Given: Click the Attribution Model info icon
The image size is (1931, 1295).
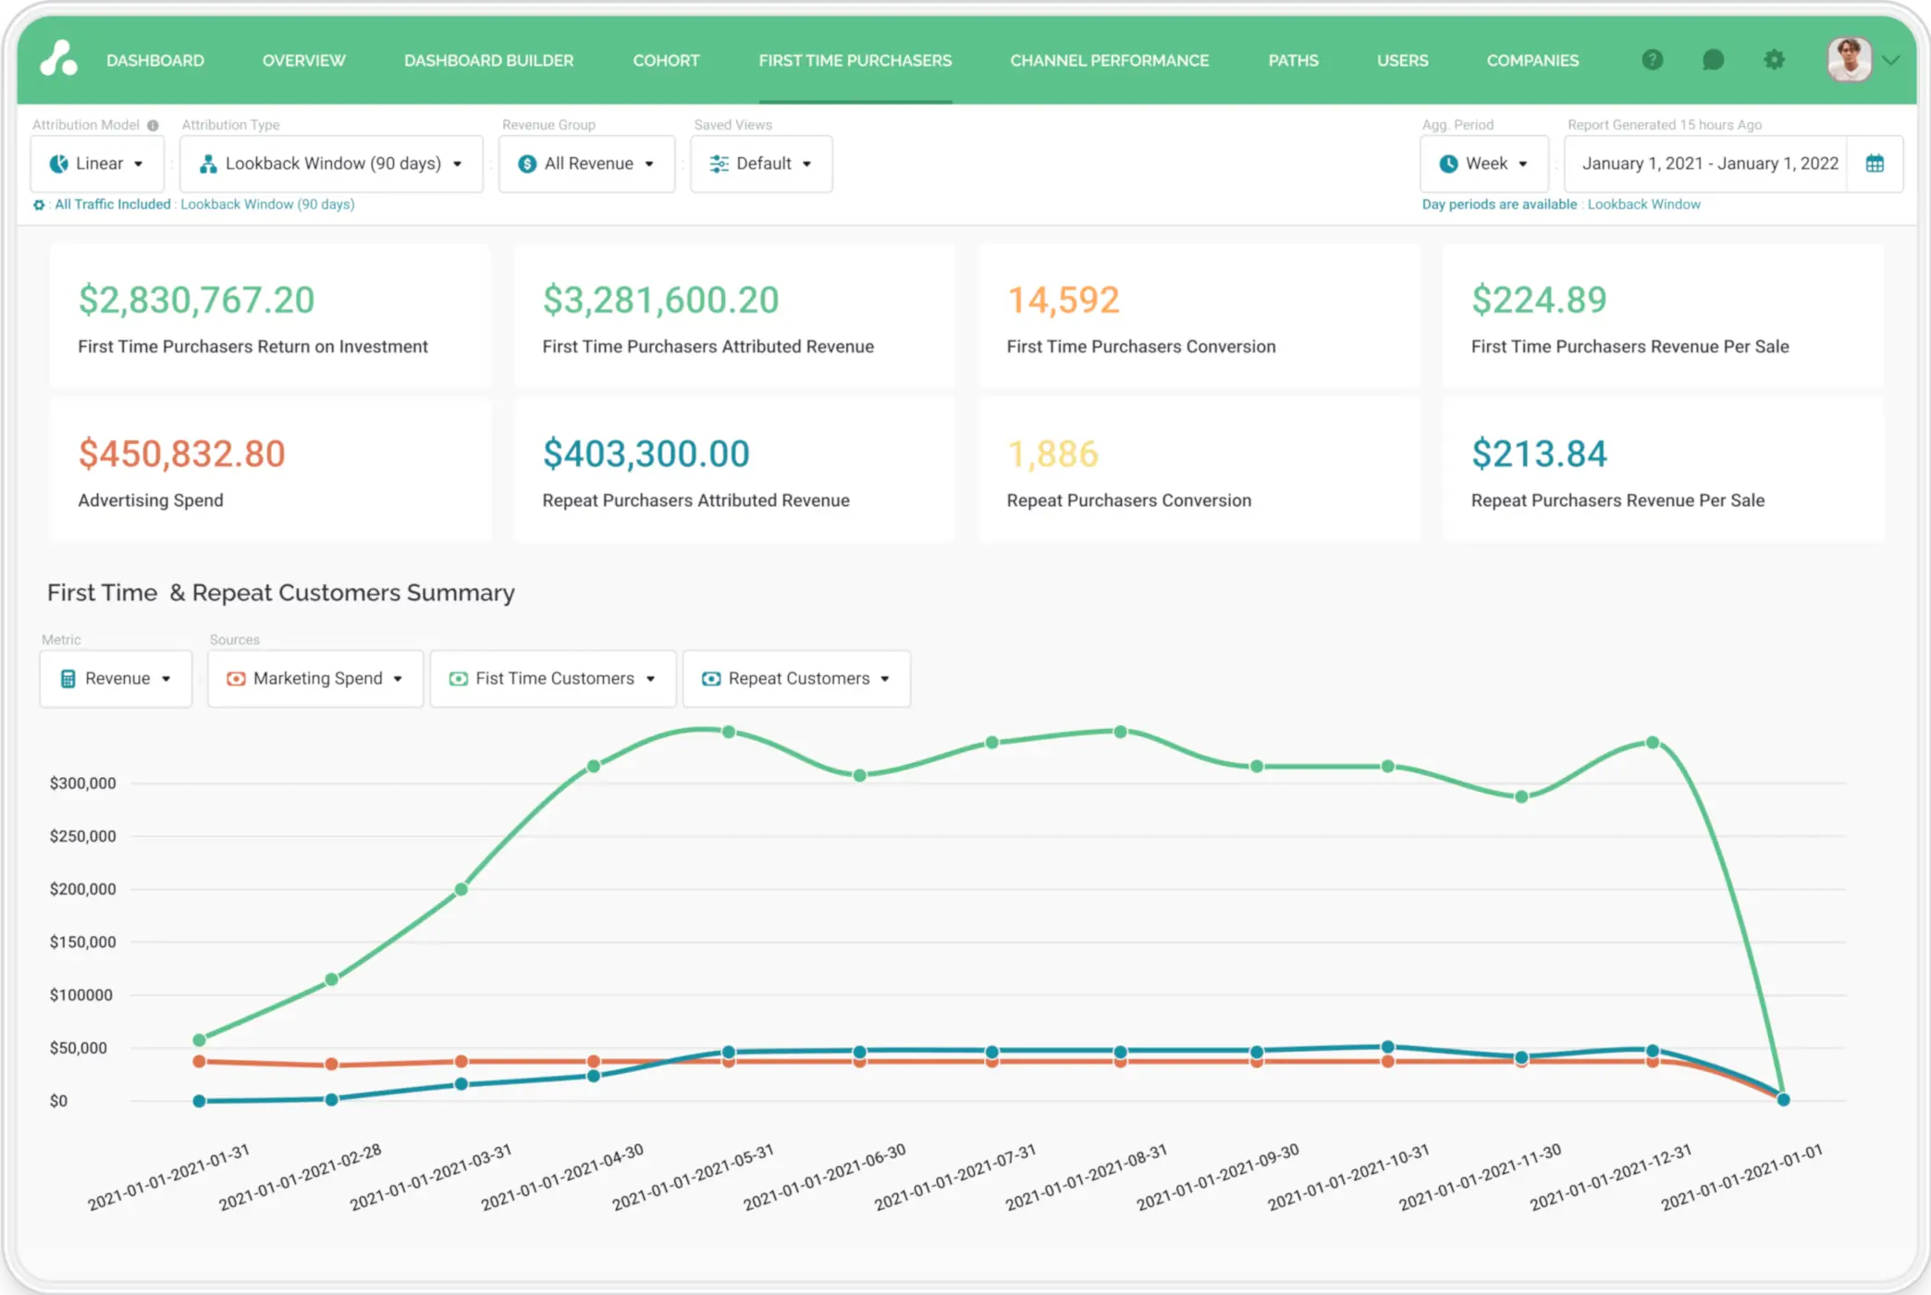Looking at the screenshot, I should [153, 126].
